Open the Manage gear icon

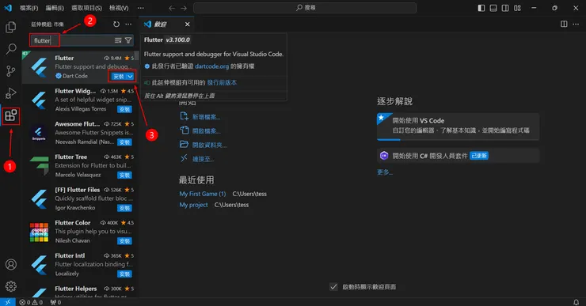point(11,286)
